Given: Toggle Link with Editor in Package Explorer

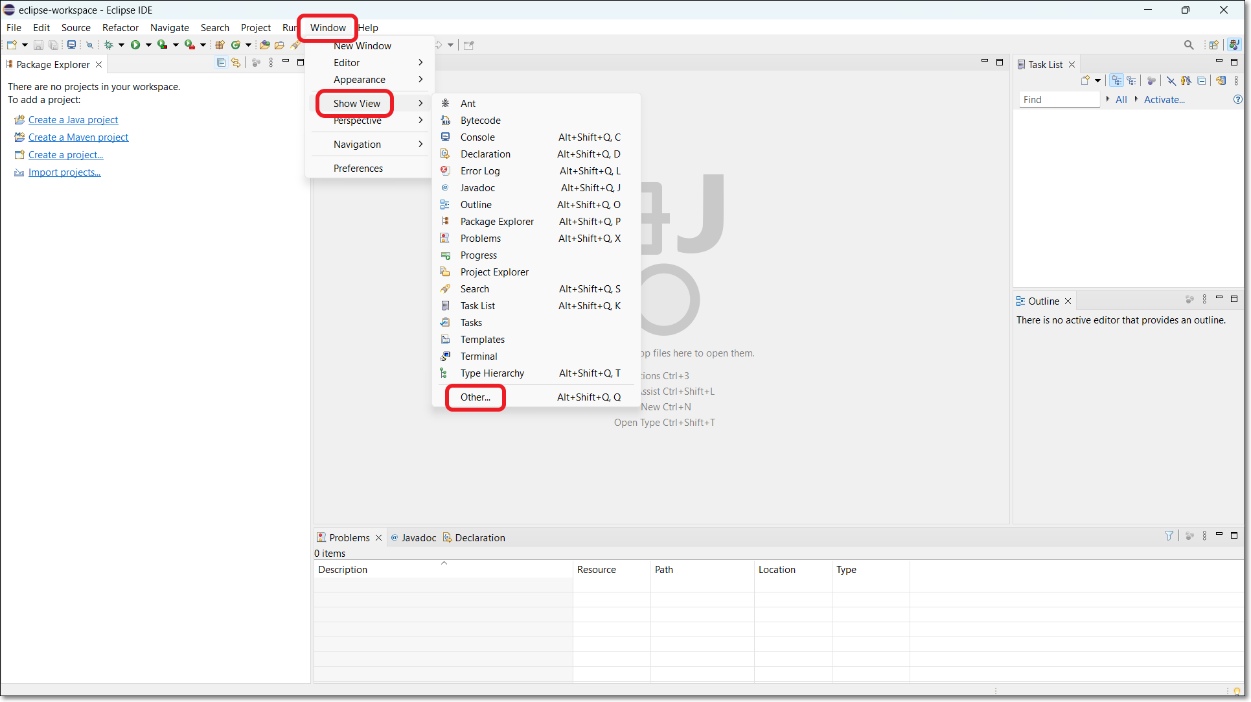Looking at the screenshot, I should (236, 63).
